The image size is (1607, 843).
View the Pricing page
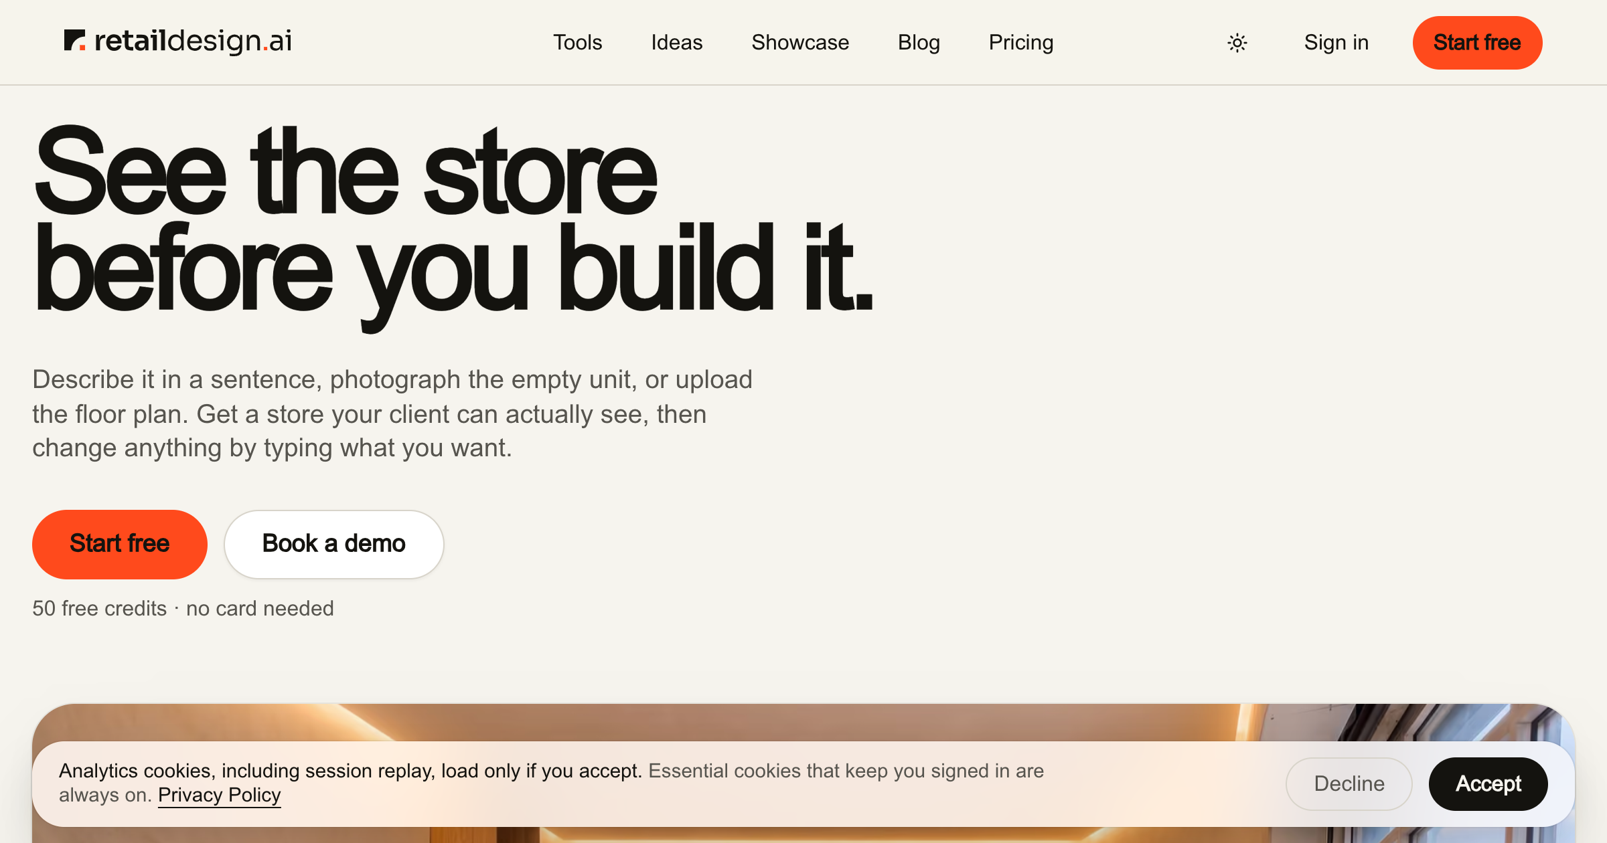(1020, 42)
